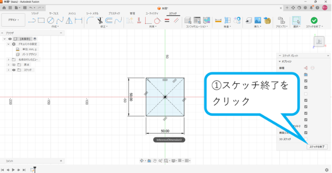Expand the 名前の付いたビュー folder
Screen dimensions: 332x173
(x=9, y=60)
